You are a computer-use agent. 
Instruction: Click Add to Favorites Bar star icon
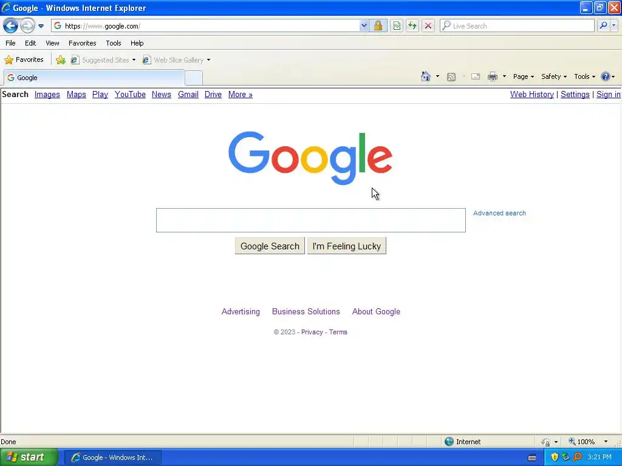pos(61,60)
